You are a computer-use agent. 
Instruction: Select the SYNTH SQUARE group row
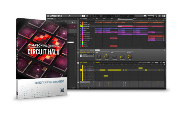(x=87, y=38)
